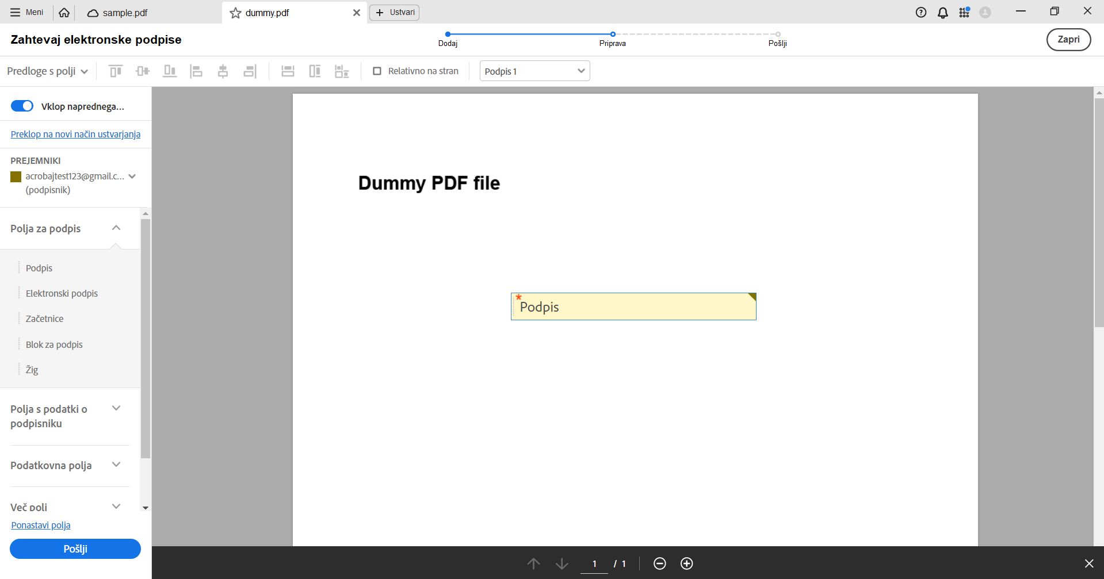Click the Dummy PDF file heading text
This screenshot has width=1104, height=579.
(x=429, y=183)
